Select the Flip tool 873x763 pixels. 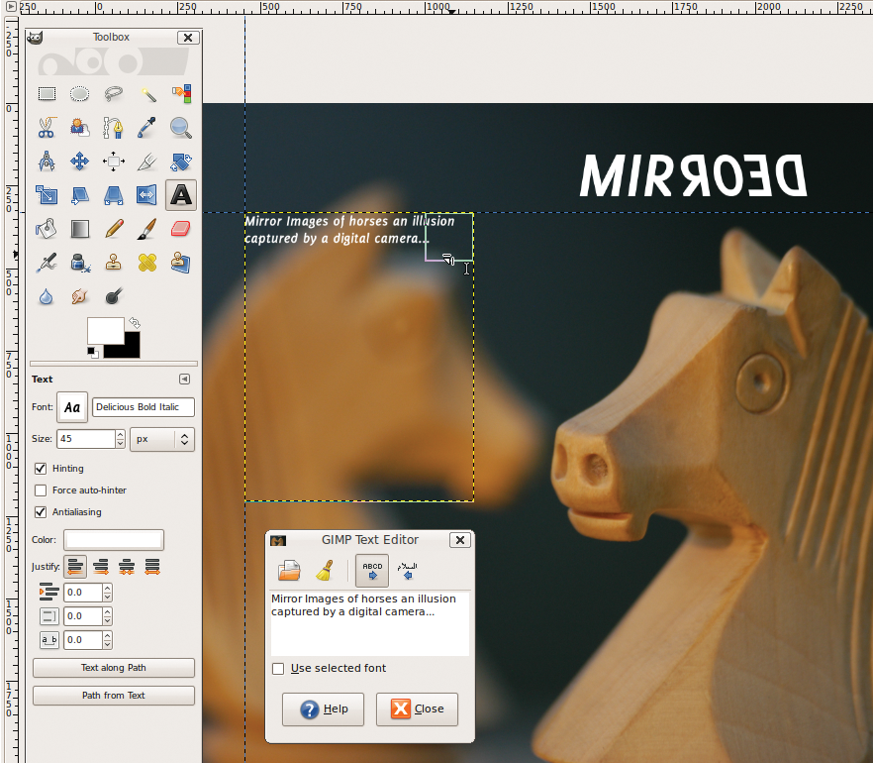click(x=147, y=195)
